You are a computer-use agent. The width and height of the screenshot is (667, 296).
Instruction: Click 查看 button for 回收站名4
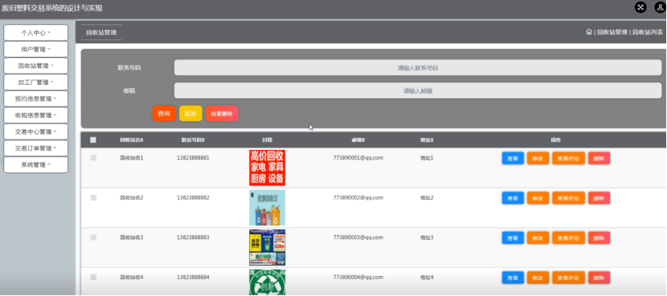[513, 278]
